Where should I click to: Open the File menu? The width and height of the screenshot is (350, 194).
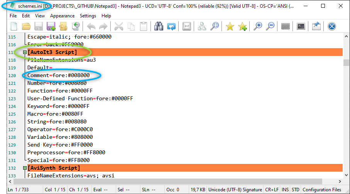13,16
